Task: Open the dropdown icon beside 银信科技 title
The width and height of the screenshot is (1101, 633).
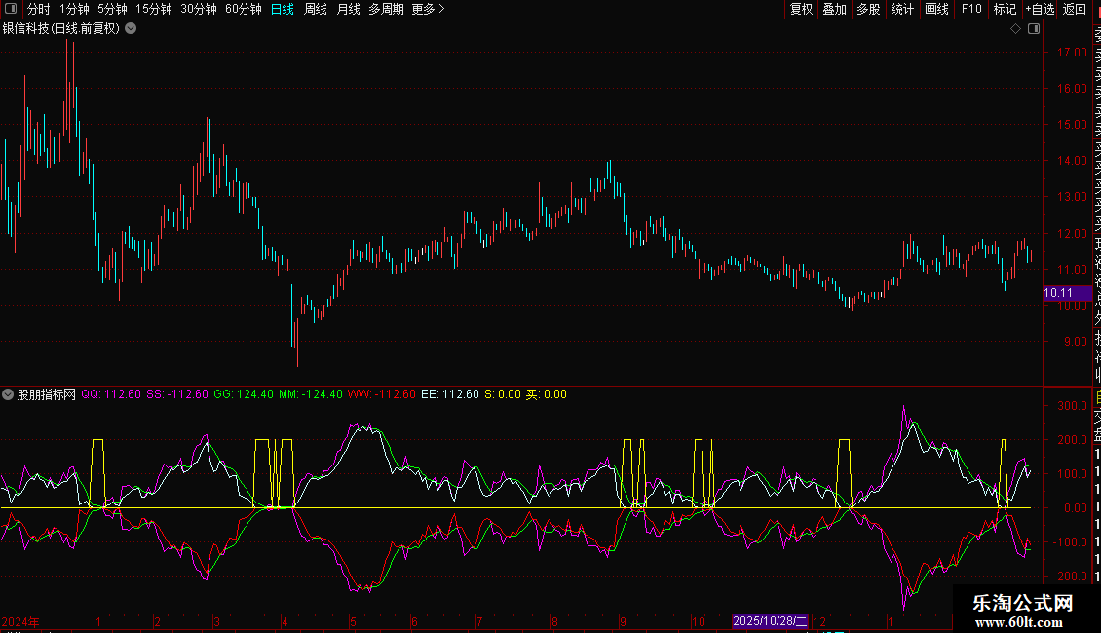Action: (131, 29)
